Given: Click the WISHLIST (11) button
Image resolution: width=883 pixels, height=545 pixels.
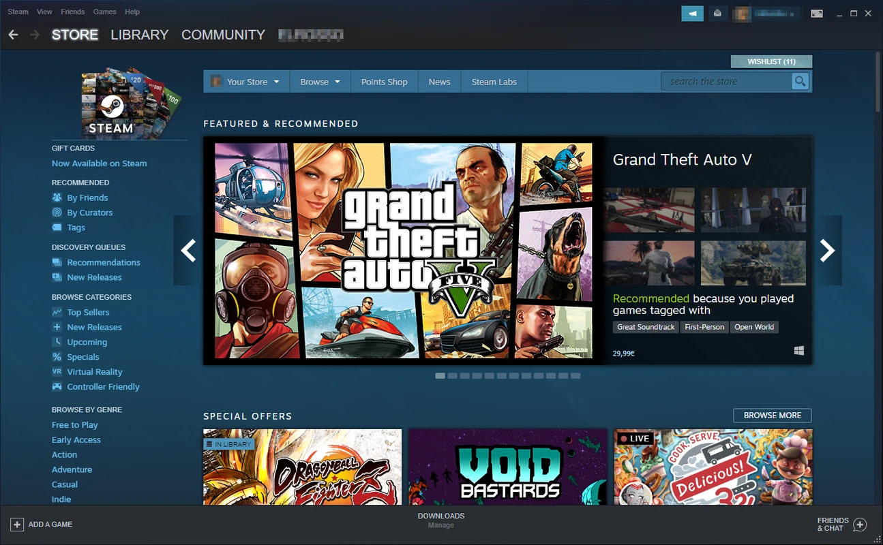Looking at the screenshot, I should (x=771, y=62).
